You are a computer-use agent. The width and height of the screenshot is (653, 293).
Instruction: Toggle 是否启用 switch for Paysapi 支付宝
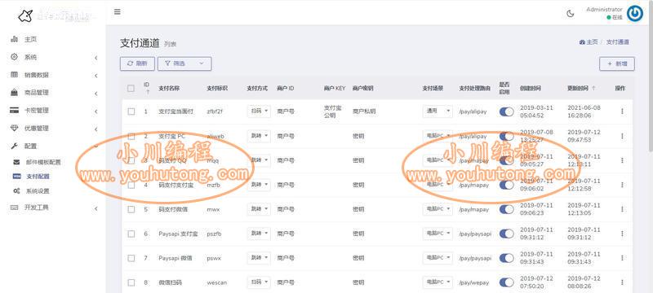coord(506,234)
